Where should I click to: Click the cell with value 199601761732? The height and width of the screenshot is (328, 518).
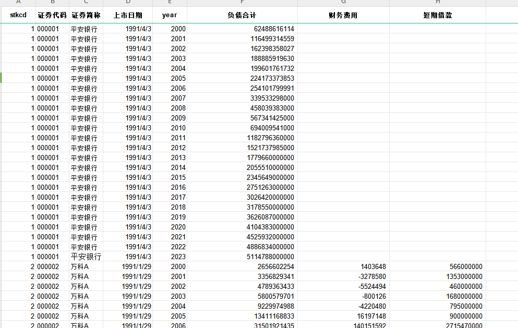click(242, 68)
